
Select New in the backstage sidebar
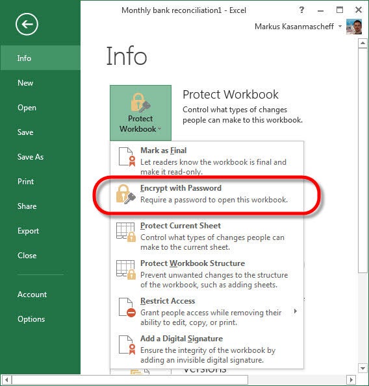[x=40, y=83]
